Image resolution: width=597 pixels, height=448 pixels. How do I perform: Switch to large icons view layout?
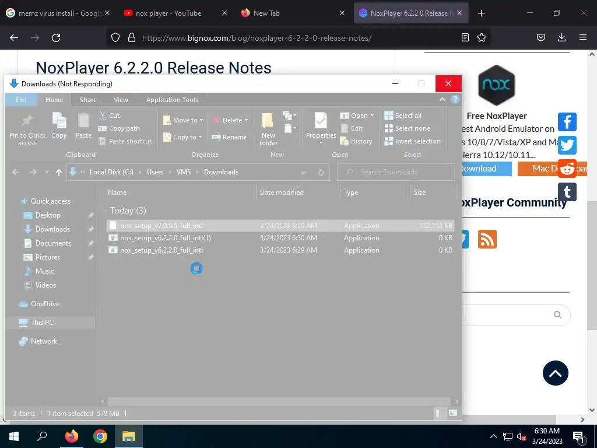(x=452, y=413)
